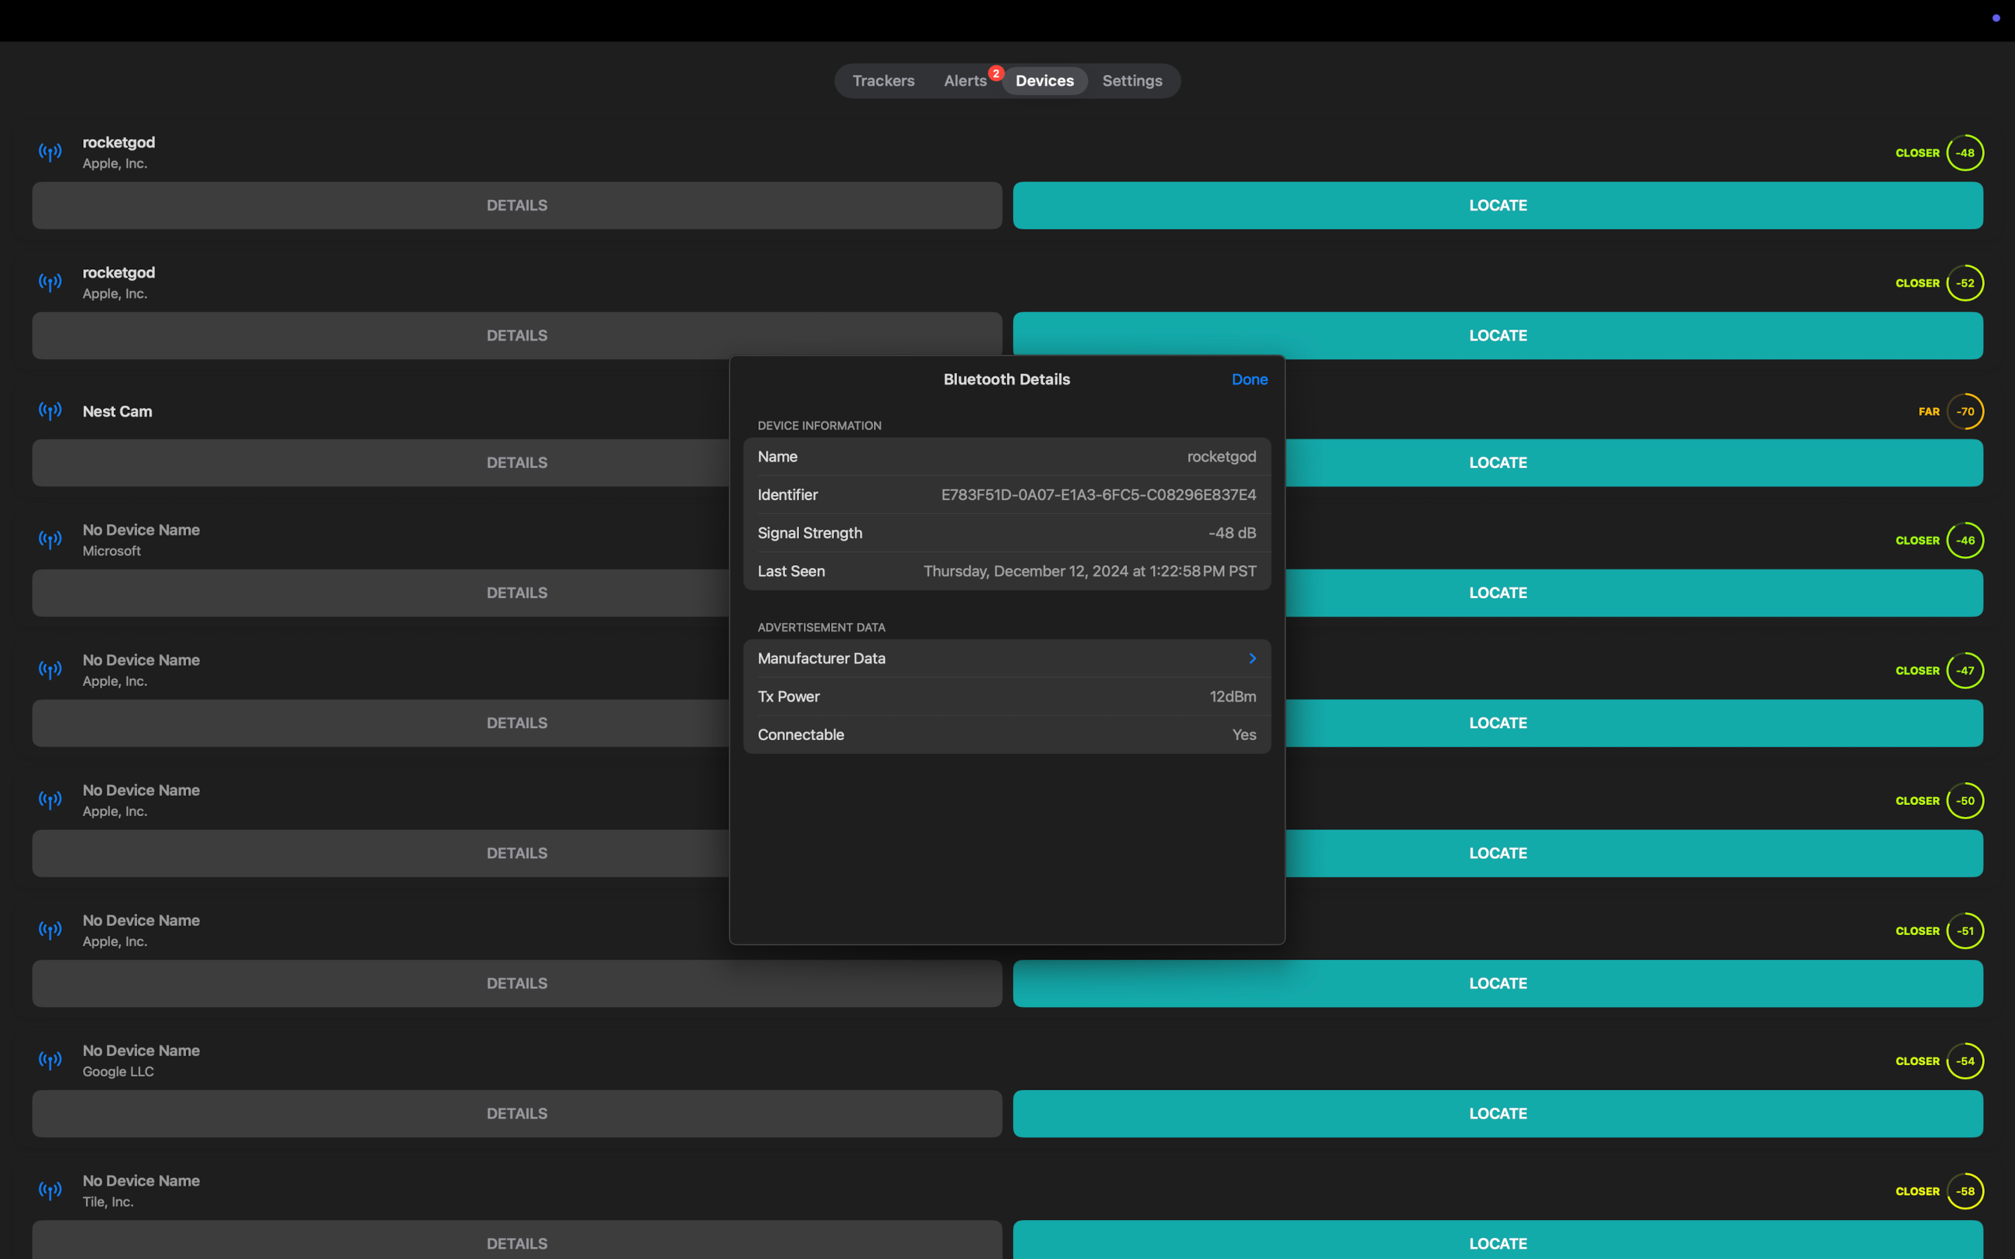
Task: Open DETAILS for the Nest Cam
Action: click(x=381, y=463)
